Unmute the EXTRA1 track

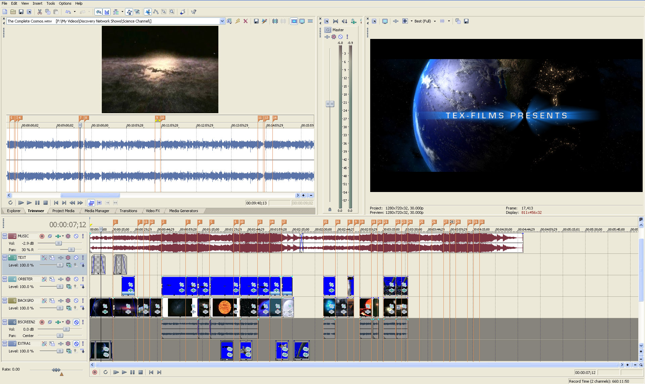point(76,344)
